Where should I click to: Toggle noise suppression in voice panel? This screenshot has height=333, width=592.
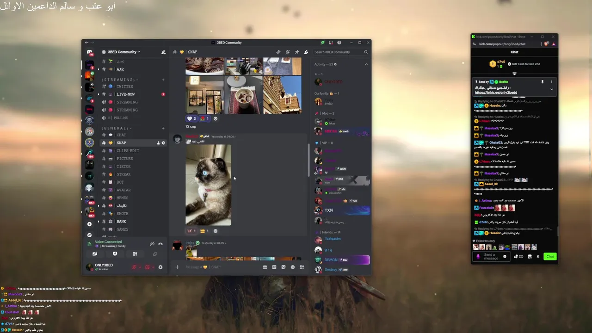(152, 244)
